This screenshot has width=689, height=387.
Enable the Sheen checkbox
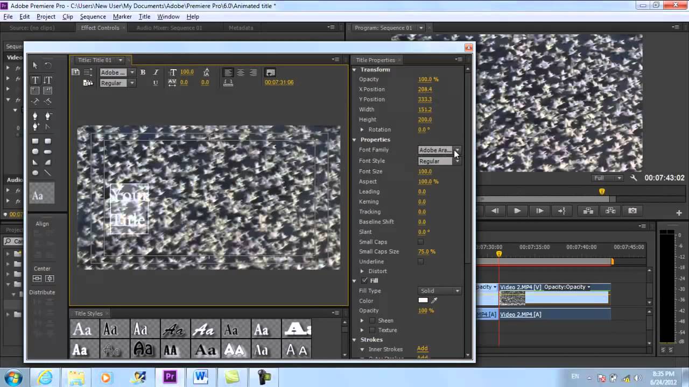[x=372, y=321]
